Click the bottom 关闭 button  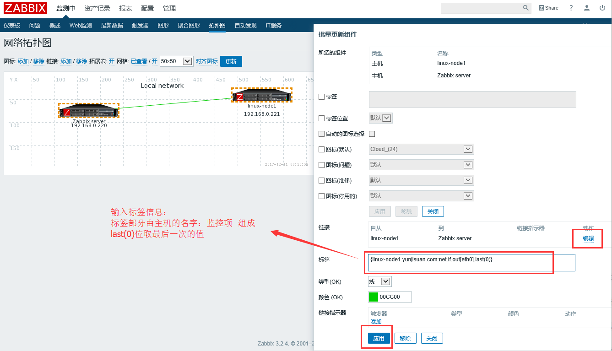[x=432, y=339]
